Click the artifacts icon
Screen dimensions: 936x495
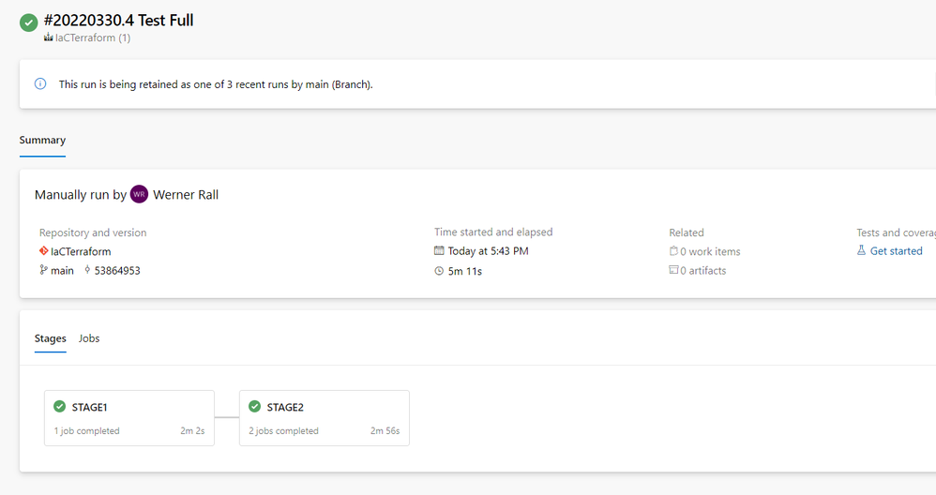[x=673, y=271]
